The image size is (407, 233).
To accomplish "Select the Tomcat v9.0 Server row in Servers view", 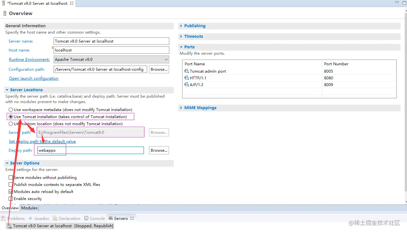I will point(60,226).
